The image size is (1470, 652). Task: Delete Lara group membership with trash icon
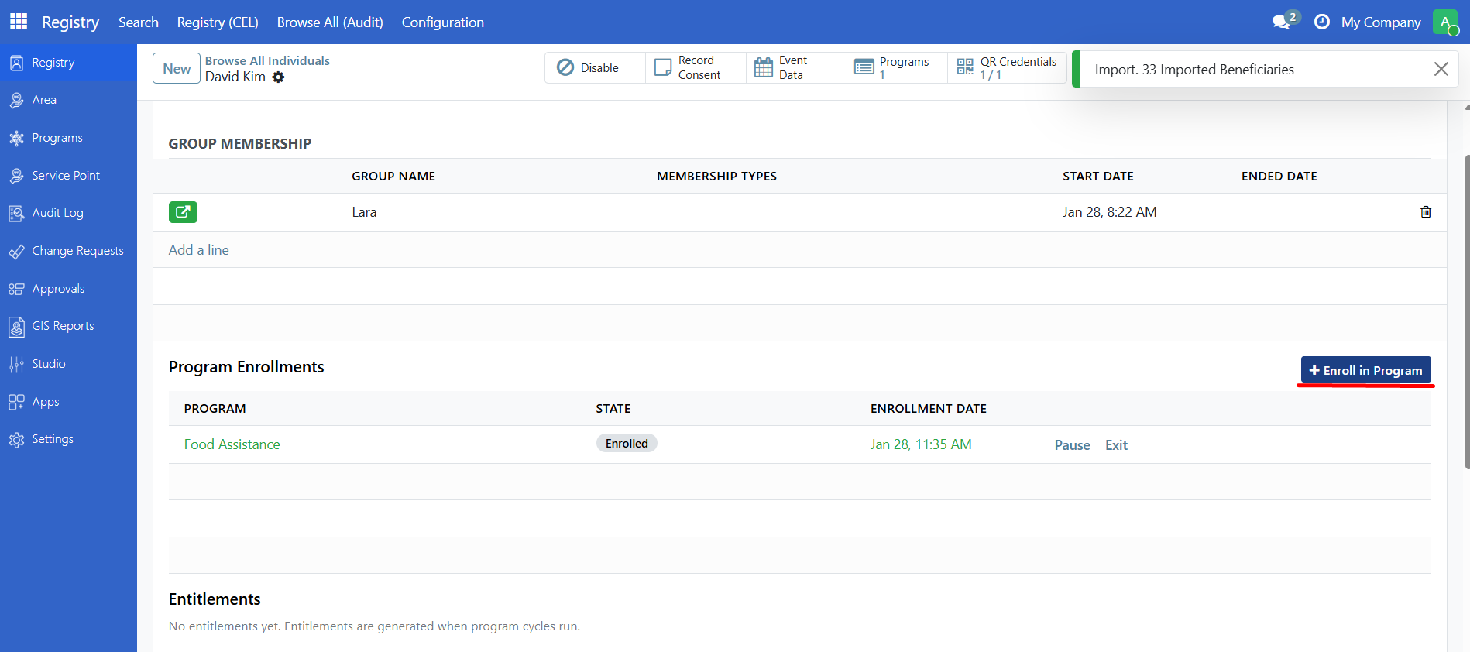pyautogui.click(x=1425, y=212)
